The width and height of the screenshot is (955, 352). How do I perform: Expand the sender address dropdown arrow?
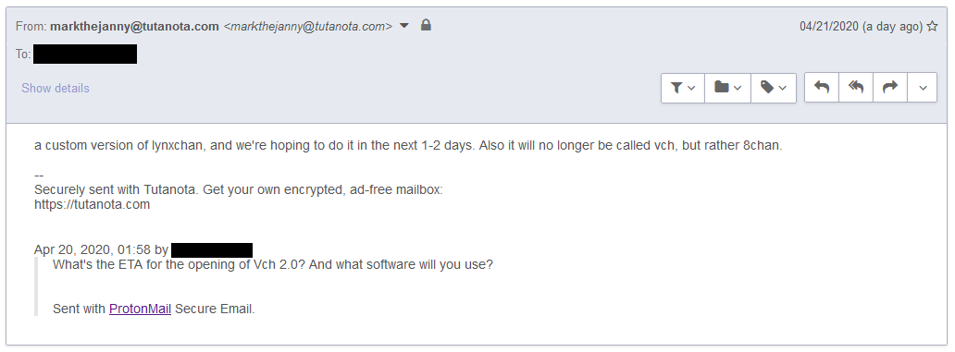pos(404,26)
